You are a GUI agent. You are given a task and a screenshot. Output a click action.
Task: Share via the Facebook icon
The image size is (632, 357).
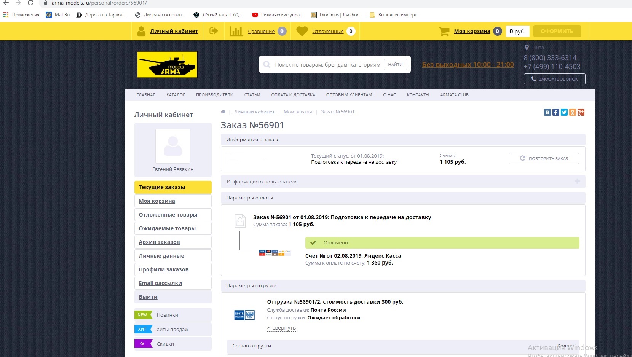[x=556, y=112]
